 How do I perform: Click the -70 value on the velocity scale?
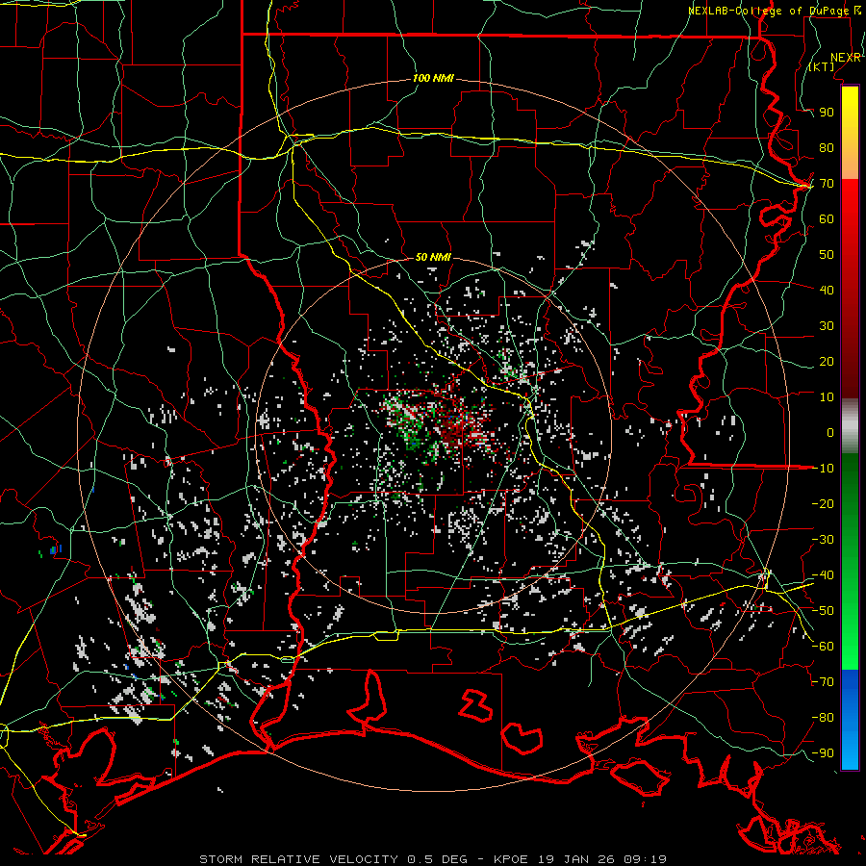tap(823, 682)
